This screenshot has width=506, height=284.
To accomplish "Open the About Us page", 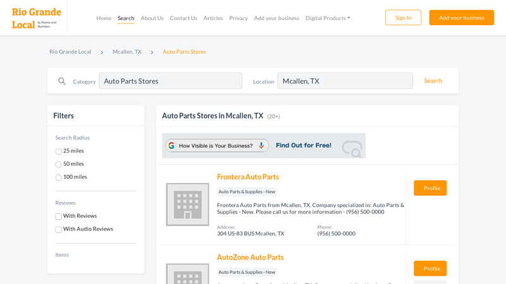I will click(x=152, y=18).
